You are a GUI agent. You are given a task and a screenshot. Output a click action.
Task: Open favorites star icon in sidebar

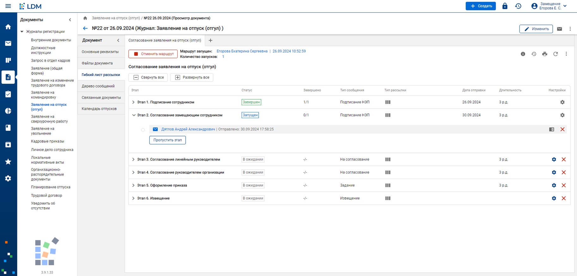8,162
